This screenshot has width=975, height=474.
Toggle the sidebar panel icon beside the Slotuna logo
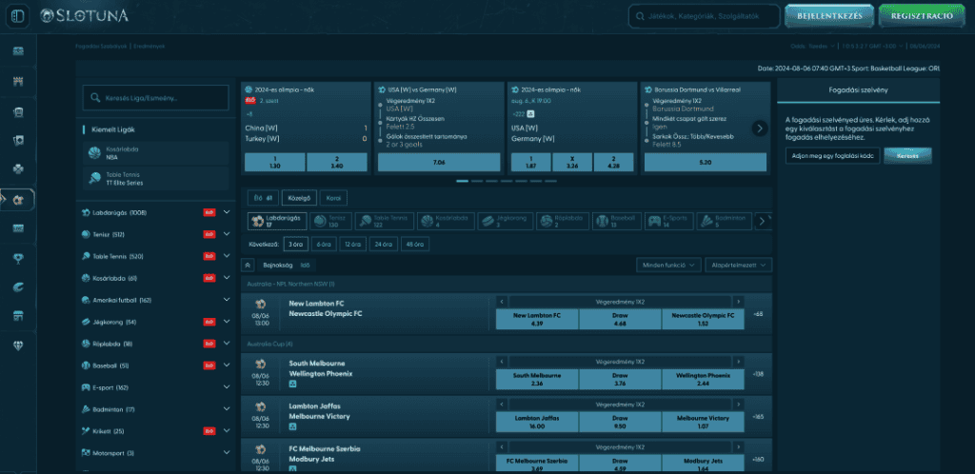pyautogui.click(x=18, y=16)
